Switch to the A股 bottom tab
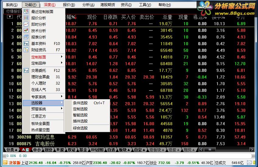The height and width of the screenshot is (167, 258). [26, 150]
